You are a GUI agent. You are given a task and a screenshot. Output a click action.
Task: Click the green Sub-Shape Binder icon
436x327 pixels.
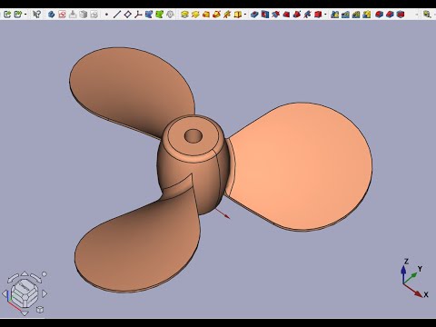point(159,14)
